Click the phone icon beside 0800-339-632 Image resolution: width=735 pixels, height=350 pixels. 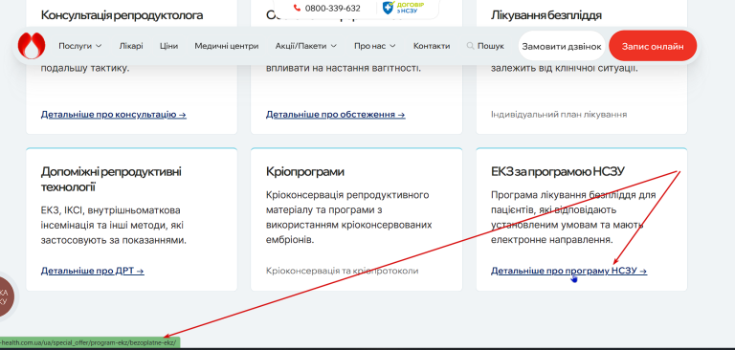pyautogui.click(x=297, y=8)
